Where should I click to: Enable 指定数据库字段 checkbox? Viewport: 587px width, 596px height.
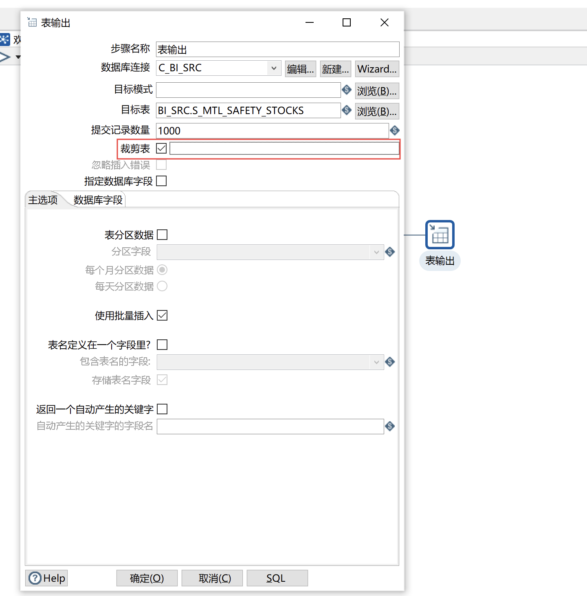coord(161,181)
